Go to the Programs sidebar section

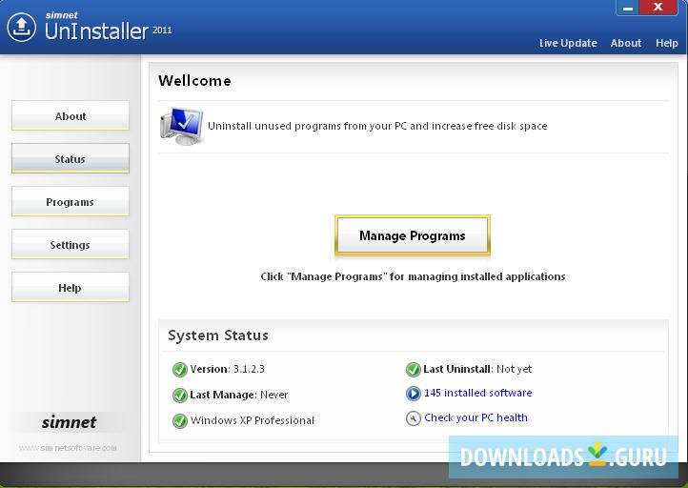coord(71,201)
